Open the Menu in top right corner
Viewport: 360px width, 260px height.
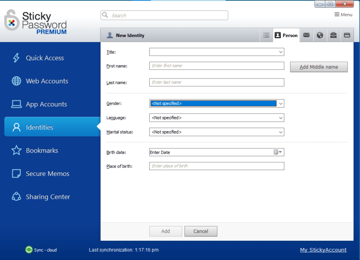[x=343, y=14]
